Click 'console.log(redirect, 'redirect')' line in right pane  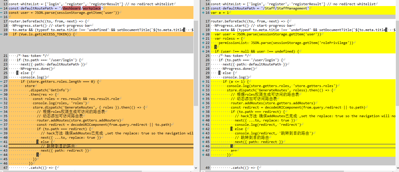[x=268, y=125]
